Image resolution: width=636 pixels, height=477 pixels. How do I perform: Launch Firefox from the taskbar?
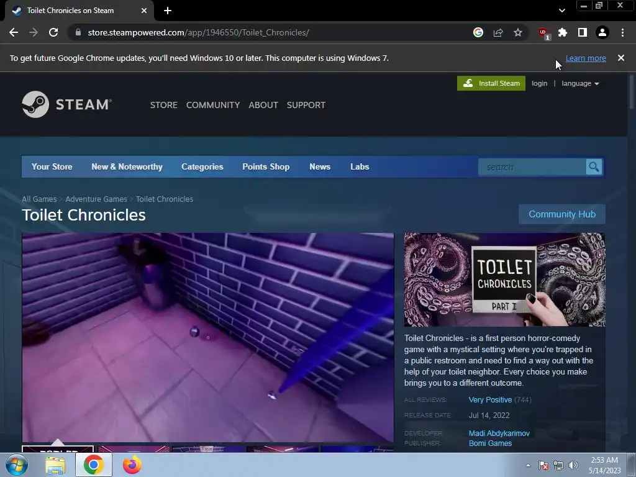pos(132,465)
